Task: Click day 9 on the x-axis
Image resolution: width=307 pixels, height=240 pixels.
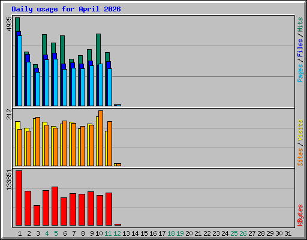Action: point(92,233)
